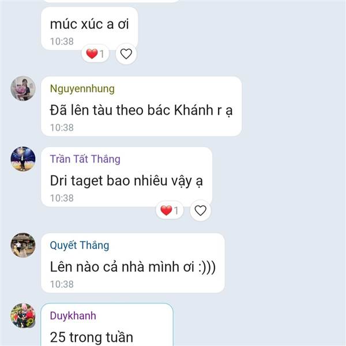
Task: Tap the 10:38 timestamp under "múc xúc a ơi"
Action: click(x=62, y=42)
